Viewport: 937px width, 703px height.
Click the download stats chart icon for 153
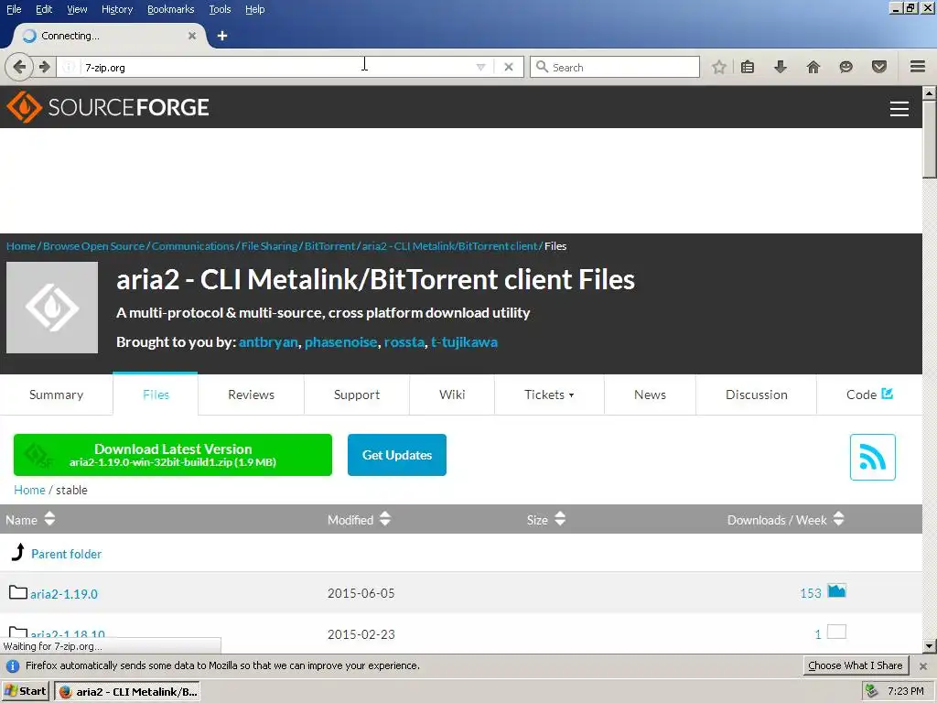(836, 590)
